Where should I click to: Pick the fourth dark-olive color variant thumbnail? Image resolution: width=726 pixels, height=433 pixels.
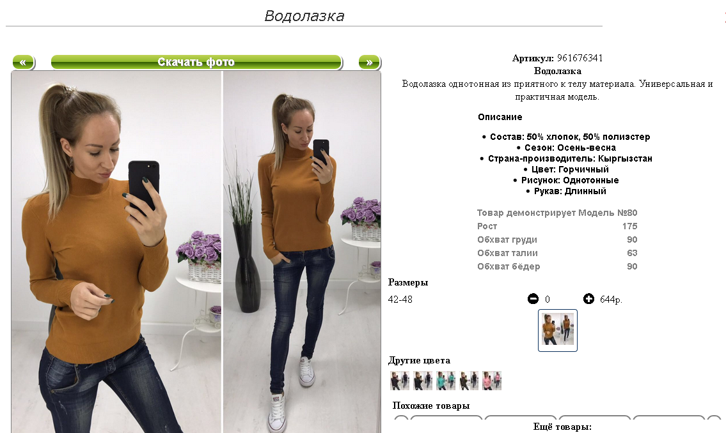[469, 381]
